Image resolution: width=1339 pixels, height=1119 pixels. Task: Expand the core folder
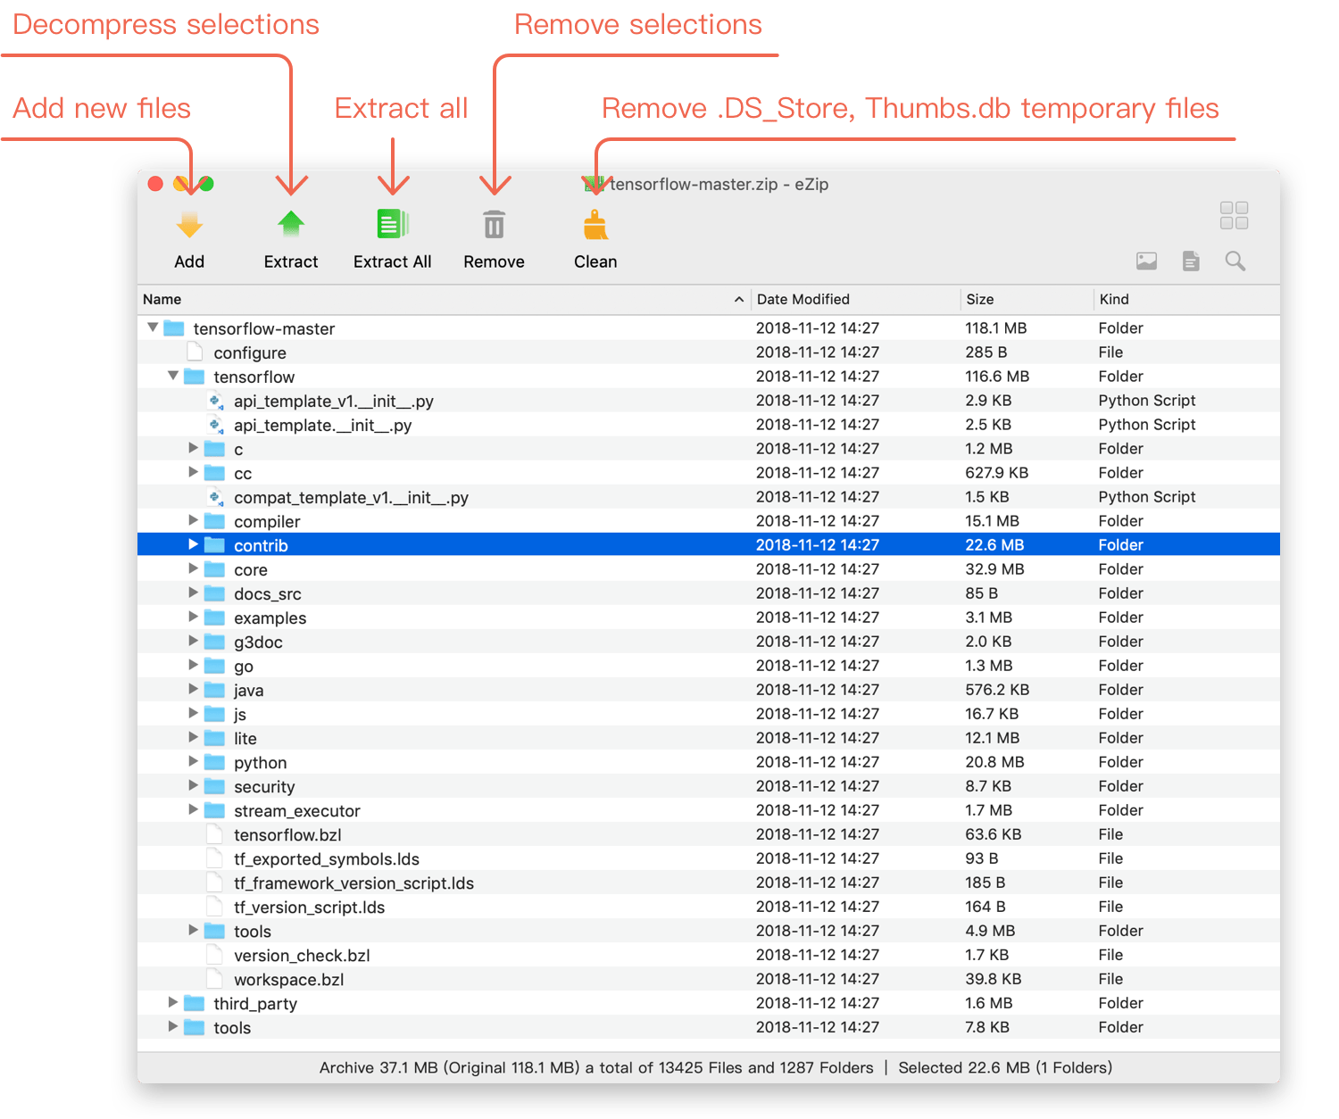pyautogui.click(x=193, y=568)
